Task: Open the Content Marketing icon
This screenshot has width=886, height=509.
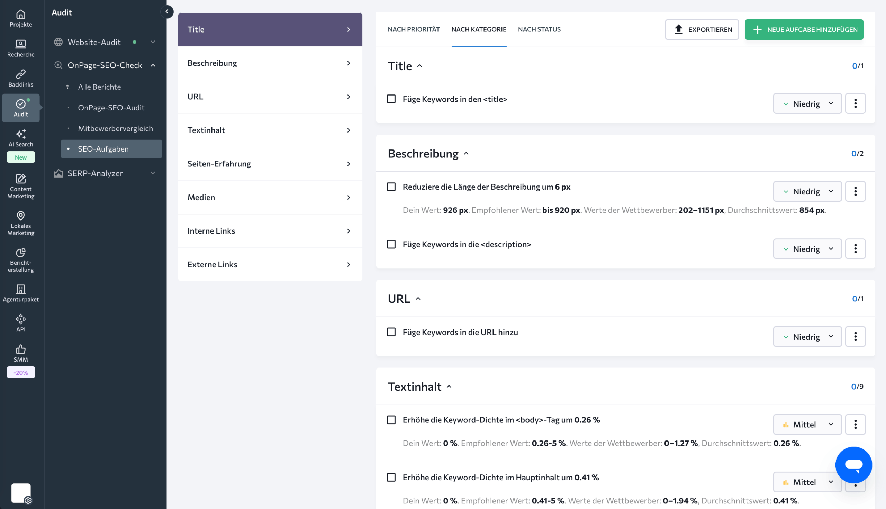Action: pos(21,179)
